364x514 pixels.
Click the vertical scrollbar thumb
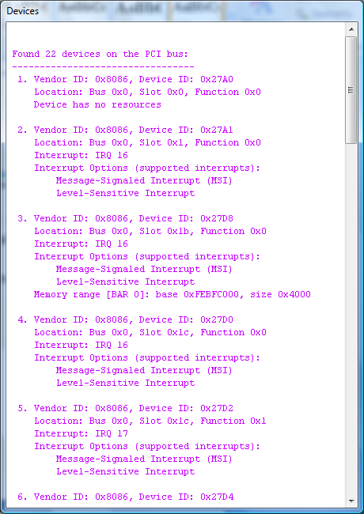pos(351,90)
